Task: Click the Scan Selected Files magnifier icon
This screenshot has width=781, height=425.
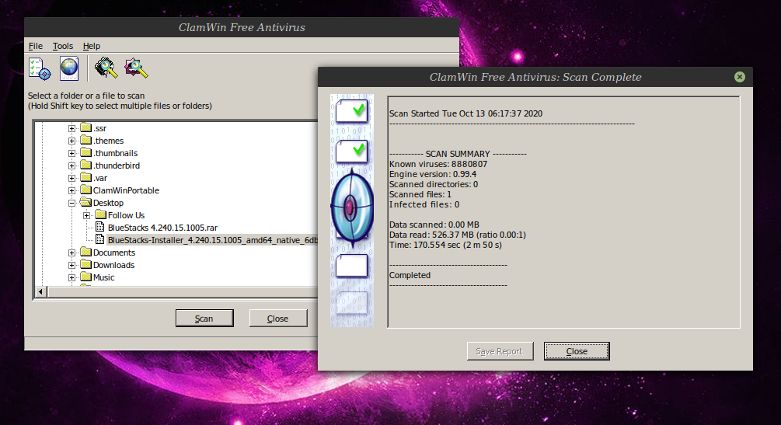Action: [136, 68]
